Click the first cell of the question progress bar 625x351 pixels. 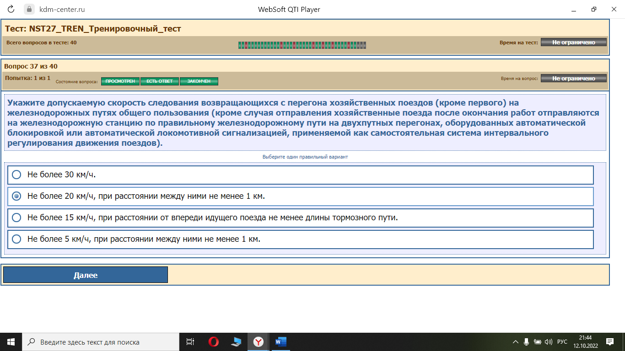(x=240, y=45)
